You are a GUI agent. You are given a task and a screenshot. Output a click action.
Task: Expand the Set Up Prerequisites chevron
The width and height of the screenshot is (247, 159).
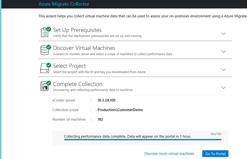coord(223,34)
